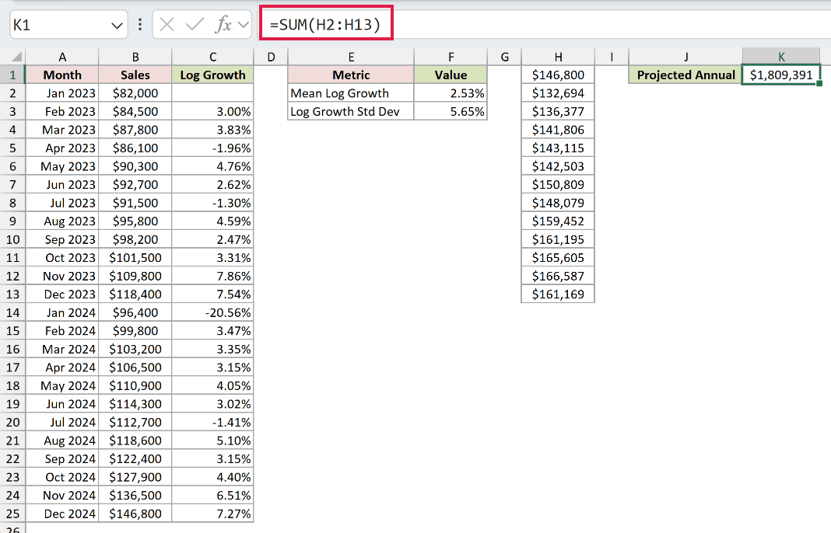Select the $127,900 sales cell
Image resolution: width=831 pixels, height=533 pixels.
[135, 477]
